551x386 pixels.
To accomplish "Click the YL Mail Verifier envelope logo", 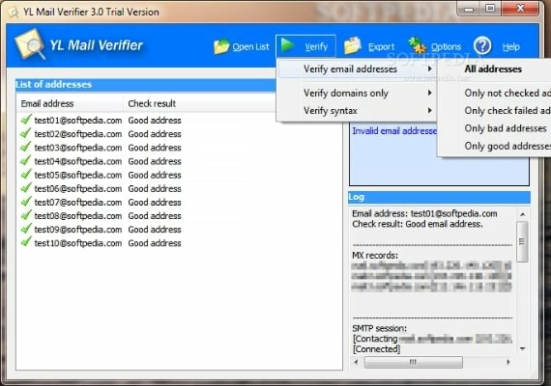I will (x=30, y=43).
